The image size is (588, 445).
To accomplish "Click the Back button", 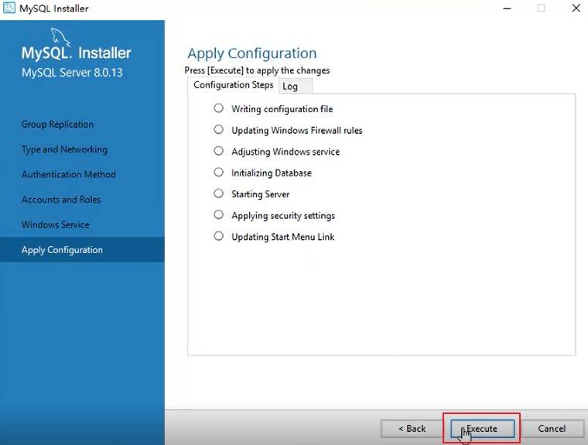I will 412,429.
